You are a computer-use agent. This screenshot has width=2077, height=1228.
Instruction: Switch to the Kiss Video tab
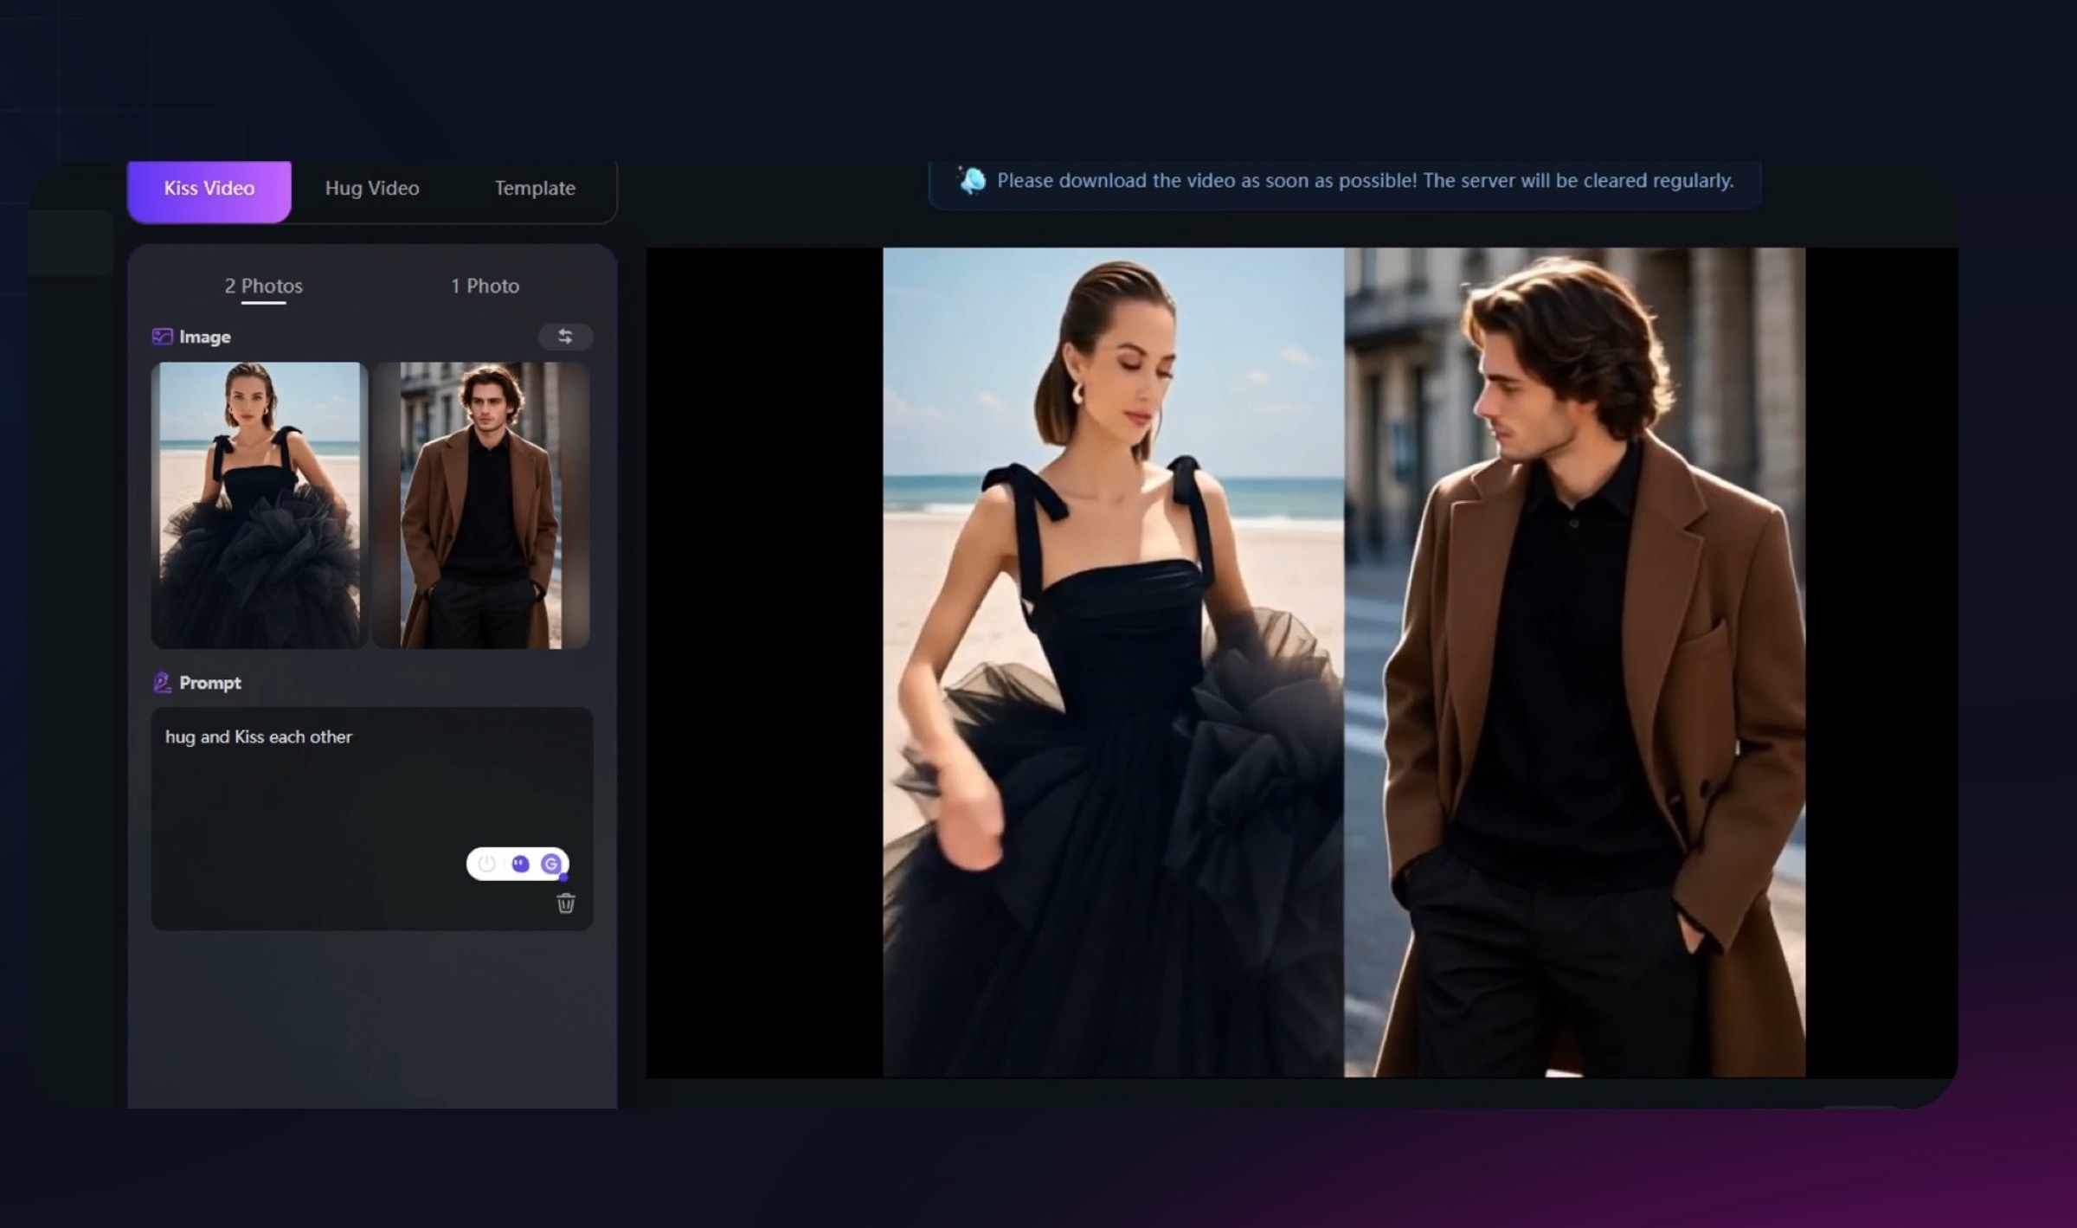209,189
